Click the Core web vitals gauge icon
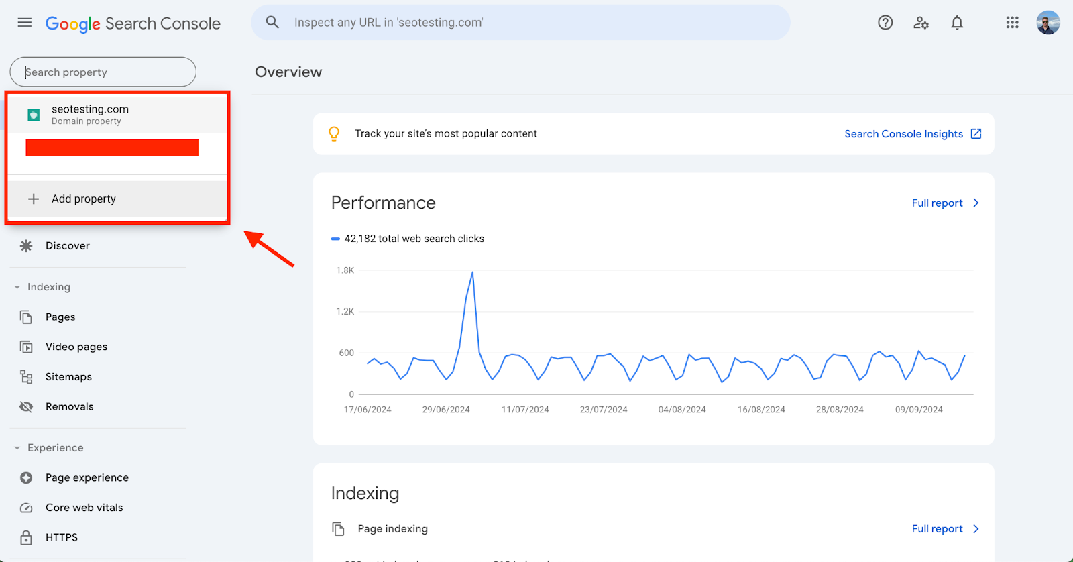Image resolution: width=1073 pixels, height=562 pixels. [26, 508]
